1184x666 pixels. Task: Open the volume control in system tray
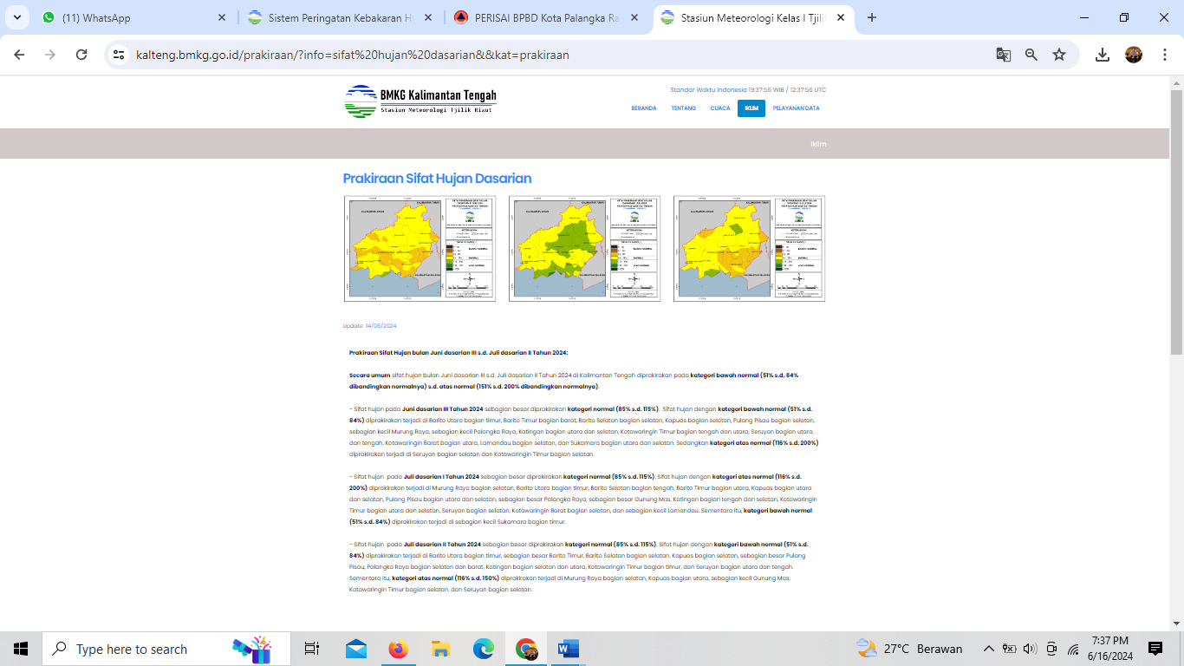[x=1030, y=649]
